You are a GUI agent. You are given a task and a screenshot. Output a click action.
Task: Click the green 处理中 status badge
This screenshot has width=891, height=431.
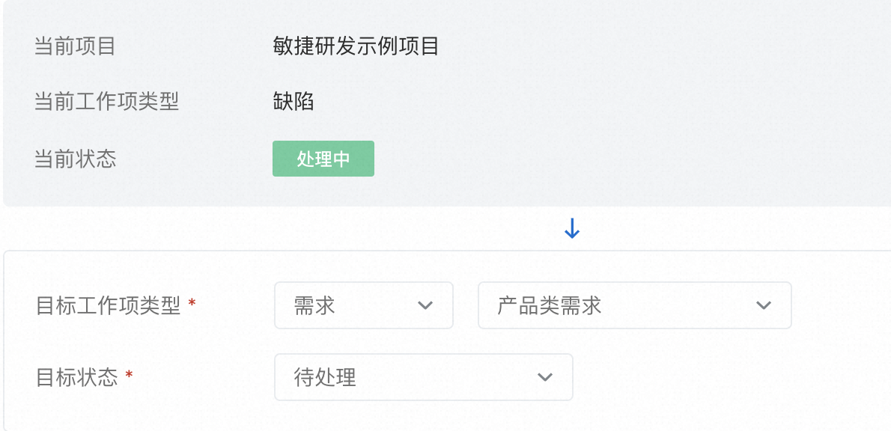323,159
